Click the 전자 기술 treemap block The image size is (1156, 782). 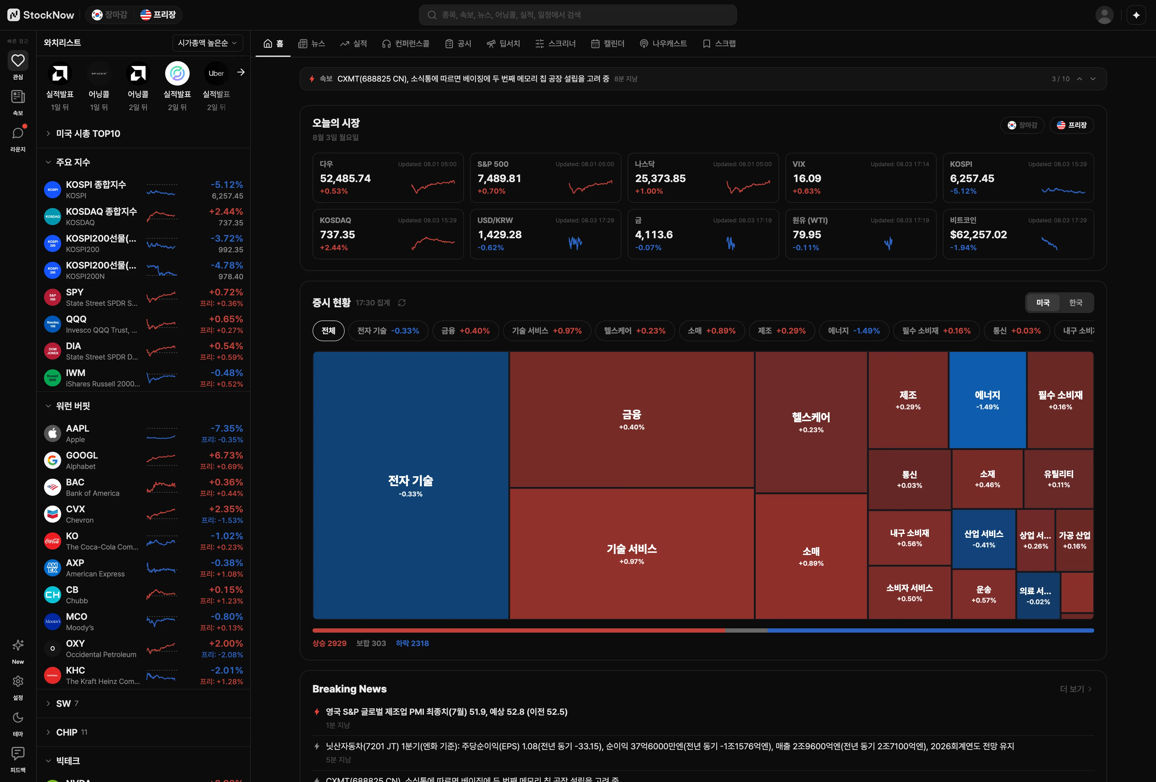point(411,485)
